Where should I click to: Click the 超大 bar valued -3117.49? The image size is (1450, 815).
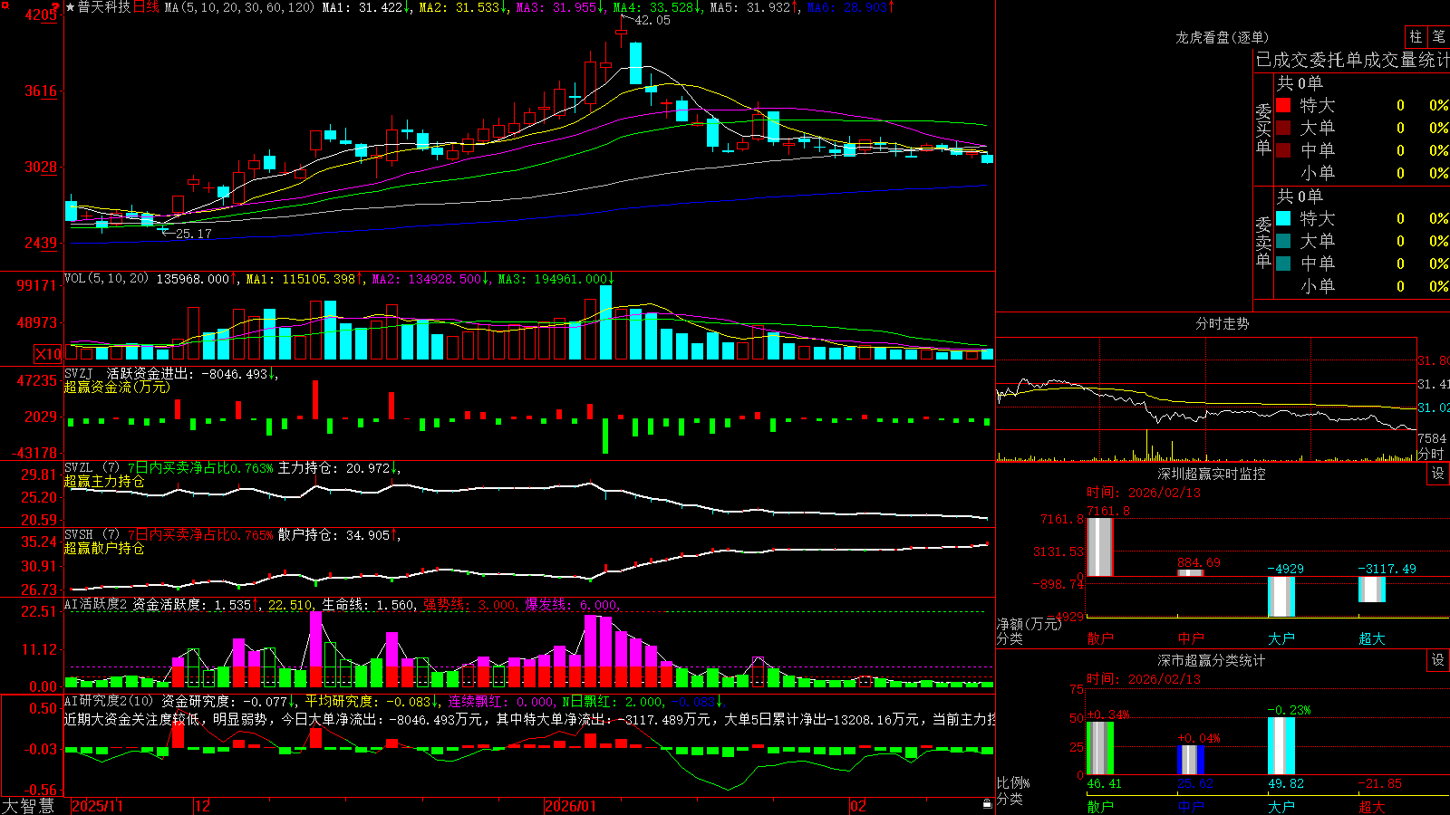click(x=1371, y=589)
